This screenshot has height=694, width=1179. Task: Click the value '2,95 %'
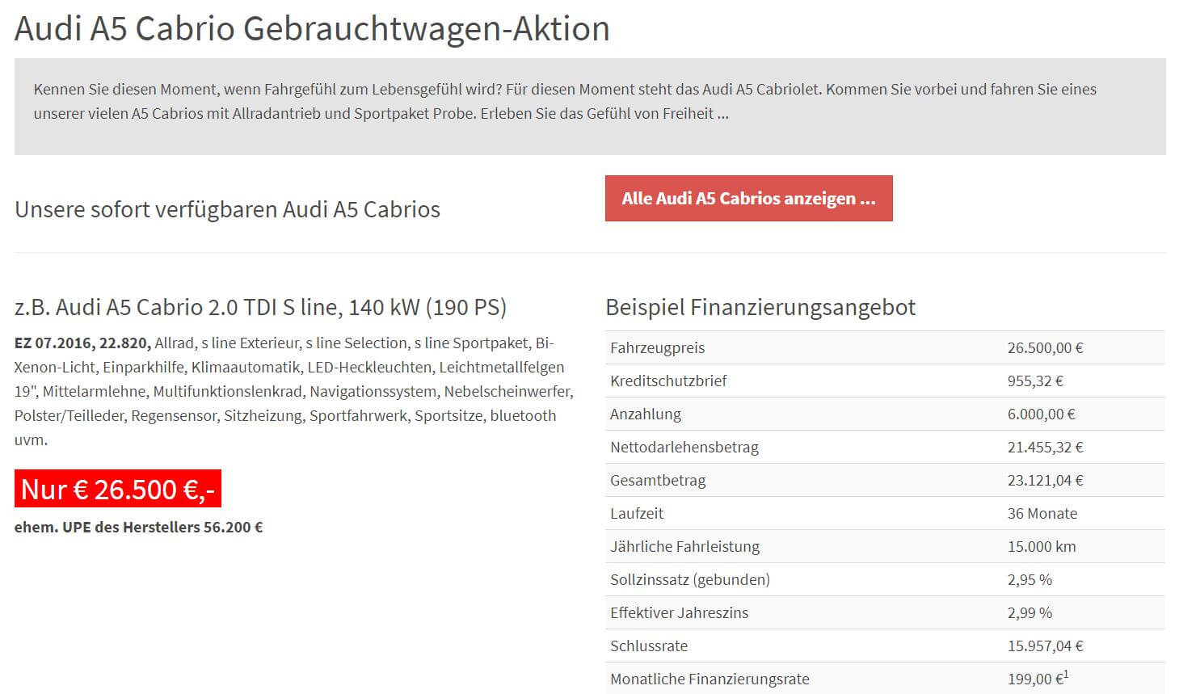tap(1030, 580)
